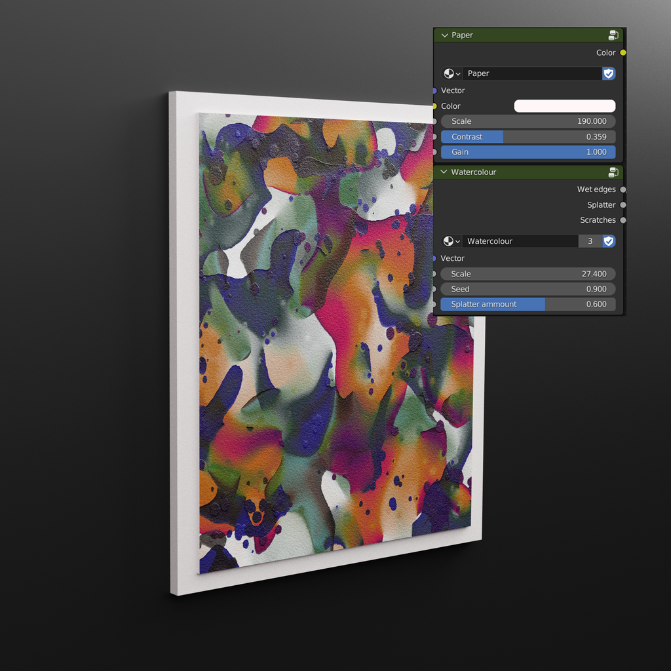Collapse the Paper node using its header chevron
The image size is (671, 671).
pos(444,35)
